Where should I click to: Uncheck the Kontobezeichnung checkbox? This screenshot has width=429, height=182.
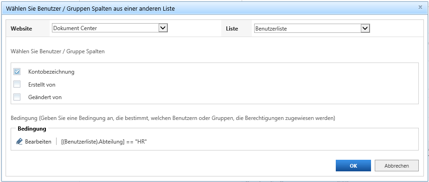point(17,72)
